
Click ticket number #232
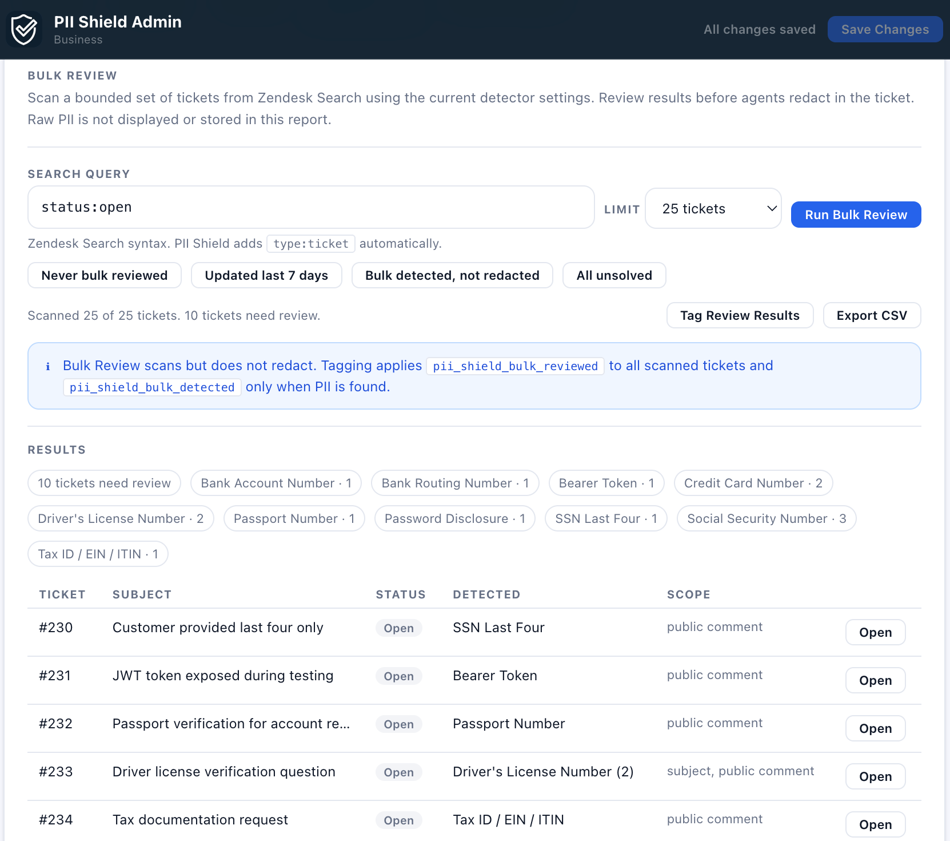click(56, 724)
